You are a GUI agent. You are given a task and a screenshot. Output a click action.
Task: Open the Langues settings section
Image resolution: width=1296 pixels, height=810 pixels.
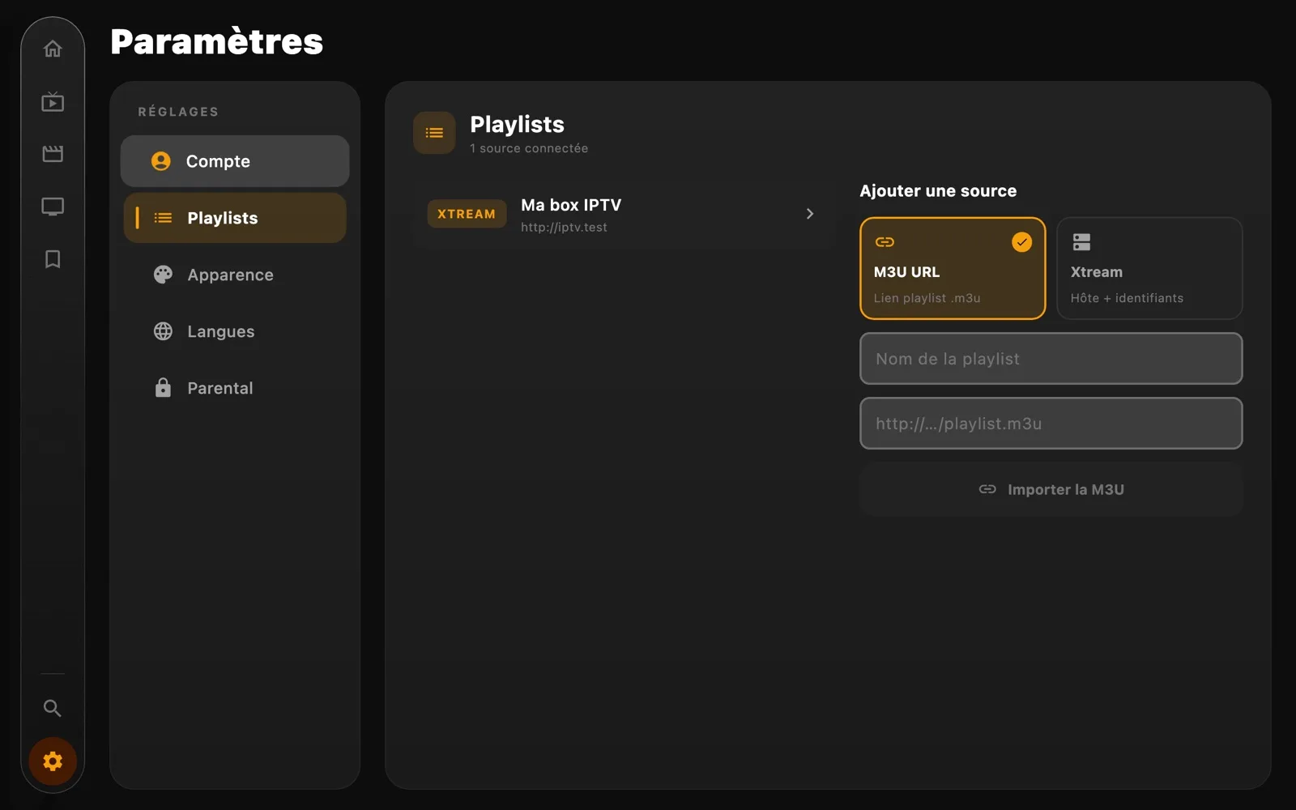[x=235, y=331]
